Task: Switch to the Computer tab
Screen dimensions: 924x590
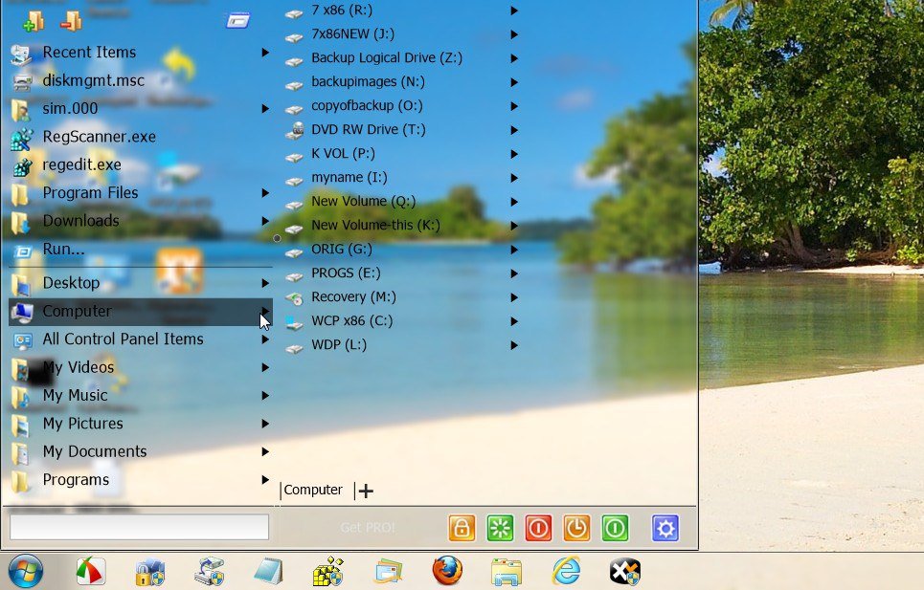Action: coord(313,490)
